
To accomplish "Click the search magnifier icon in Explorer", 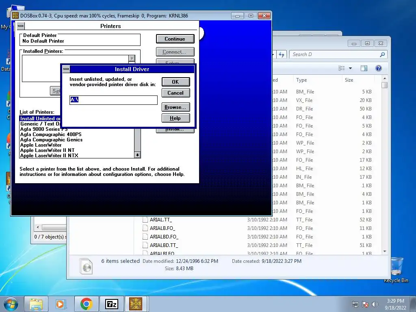I will 382,54.
